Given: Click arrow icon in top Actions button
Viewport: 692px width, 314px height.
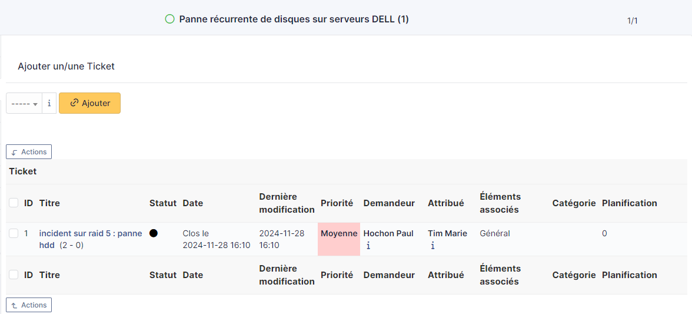Looking at the screenshot, I should [15, 152].
